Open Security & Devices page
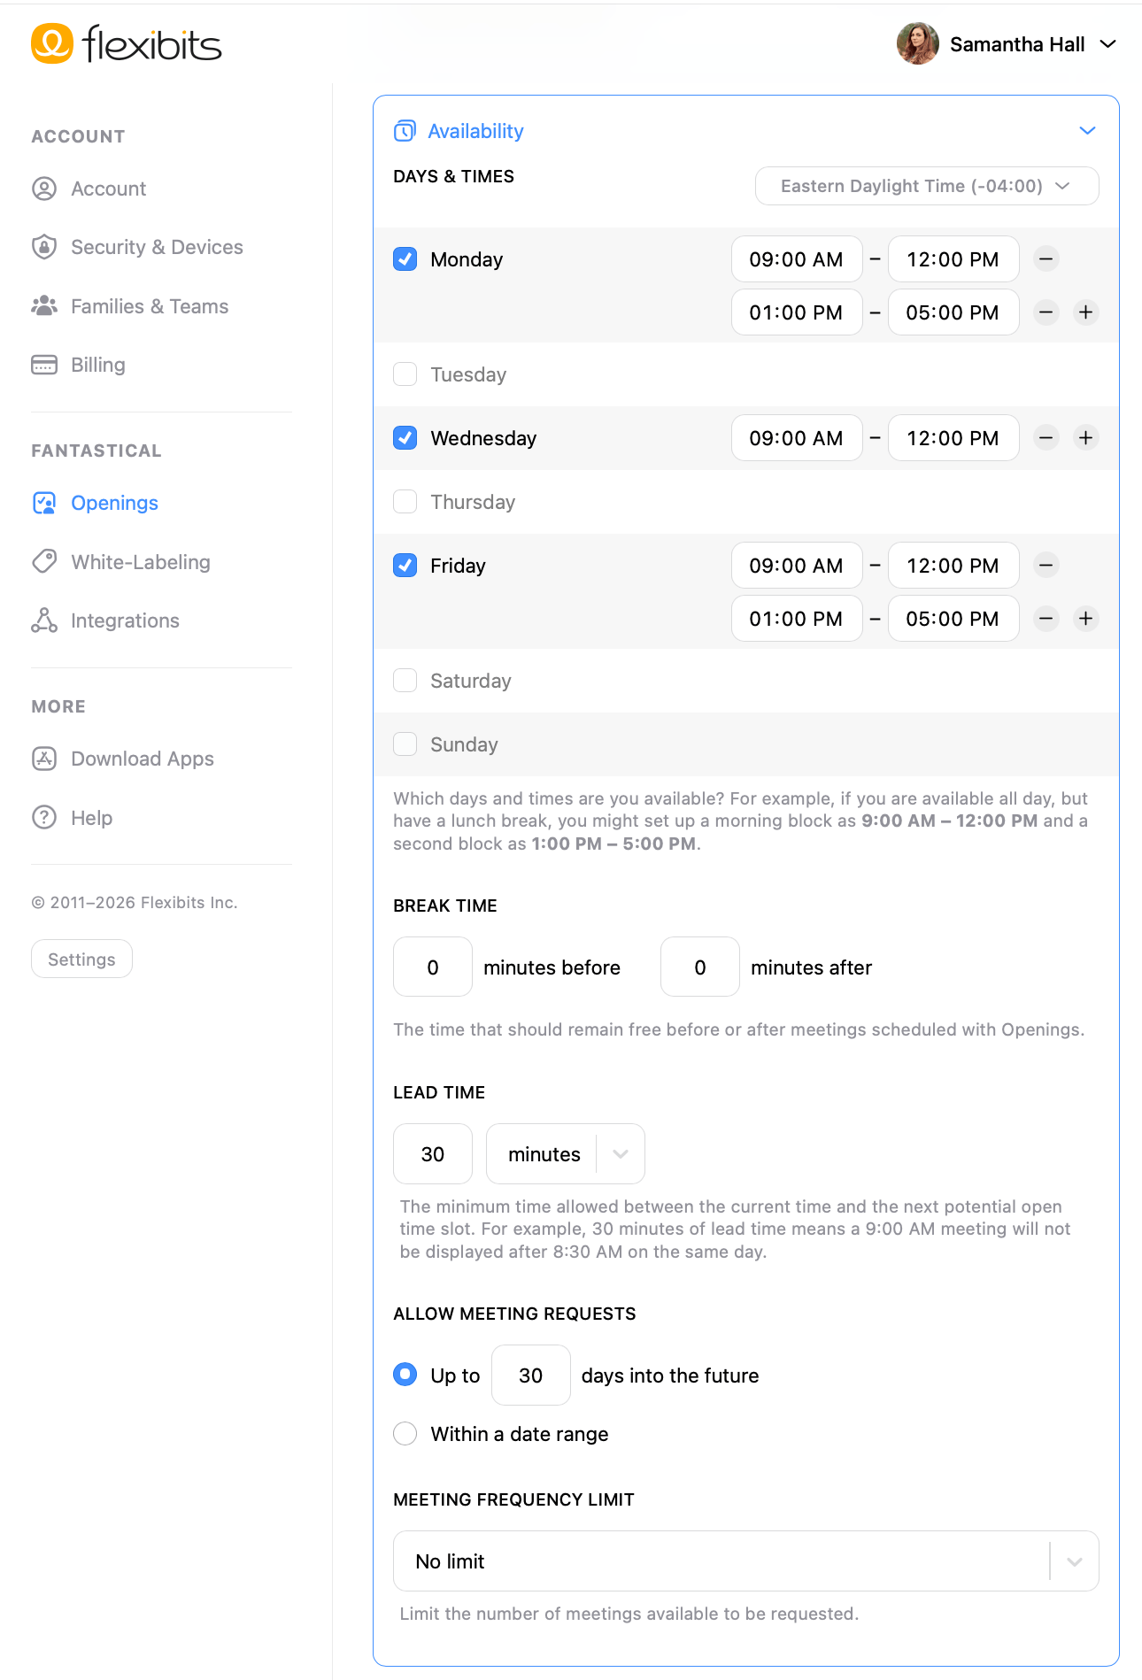Image resolution: width=1142 pixels, height=1680 pixels. point(157,247)
